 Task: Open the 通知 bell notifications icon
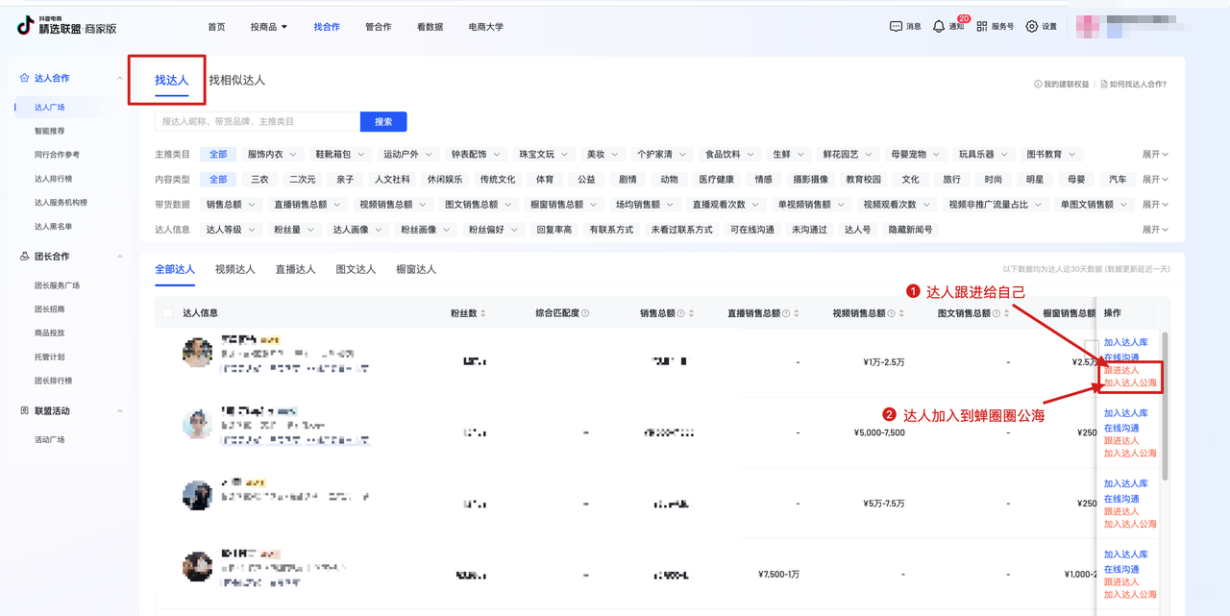click(939, 27)
